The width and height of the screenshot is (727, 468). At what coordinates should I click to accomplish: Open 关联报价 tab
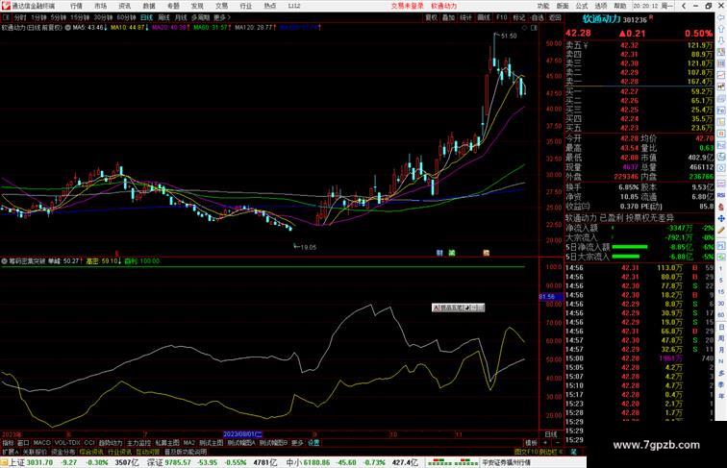(35, 452)
